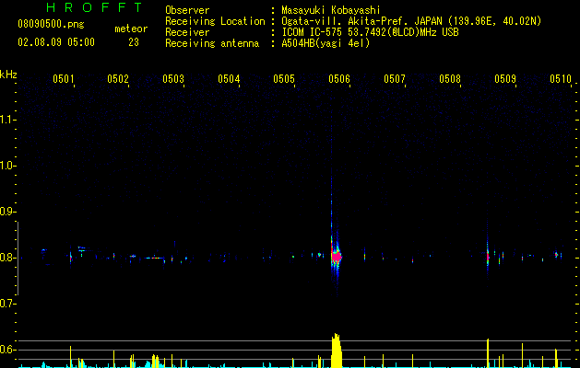Click the Receiving Location label
This screenshot has height=368, width=580.
215,21
